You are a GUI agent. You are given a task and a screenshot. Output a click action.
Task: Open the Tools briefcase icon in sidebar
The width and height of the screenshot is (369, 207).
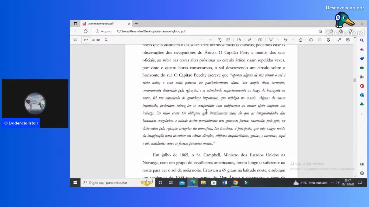[x=362, y=68]
